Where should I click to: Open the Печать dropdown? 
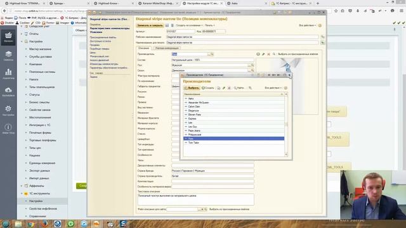pyautogui.click(x=210, y=25)
